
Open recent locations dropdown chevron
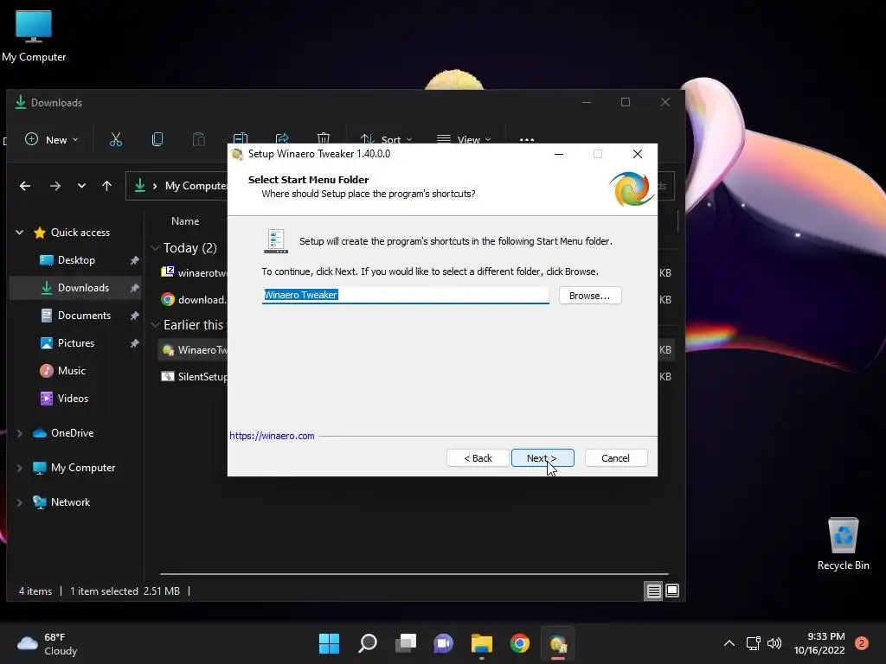tap(81, 186)
